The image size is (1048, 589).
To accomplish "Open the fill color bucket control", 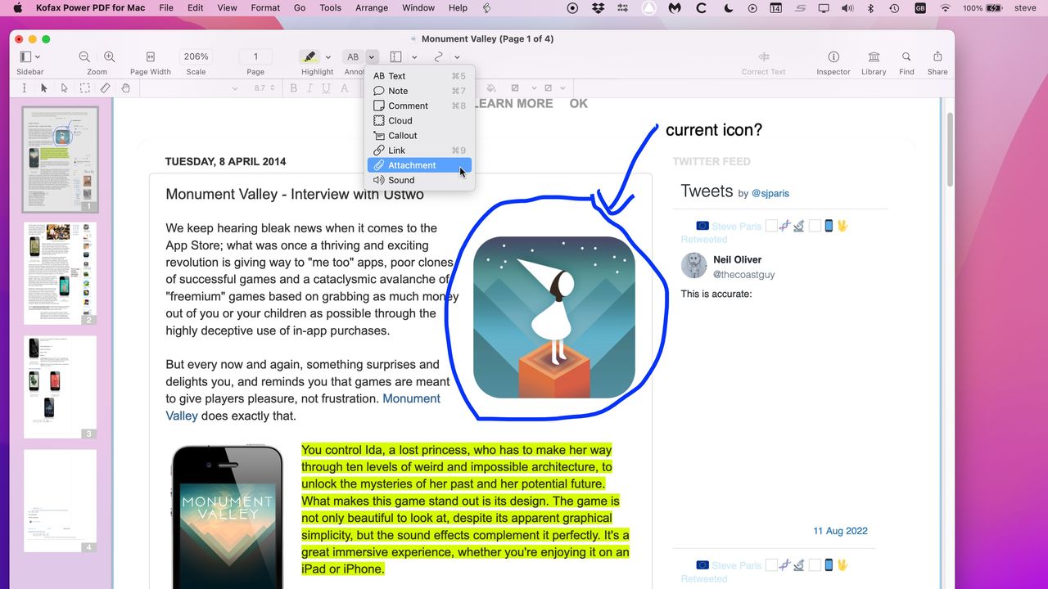I will click(x=491, y=88).
